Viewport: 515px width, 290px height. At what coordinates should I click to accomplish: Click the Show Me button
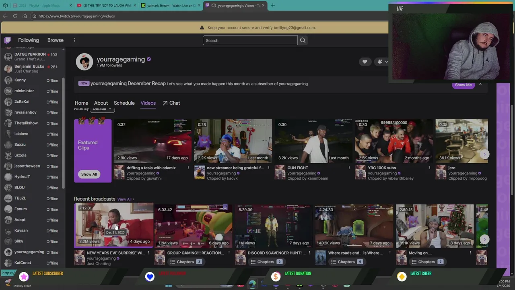tap(463, 85)
